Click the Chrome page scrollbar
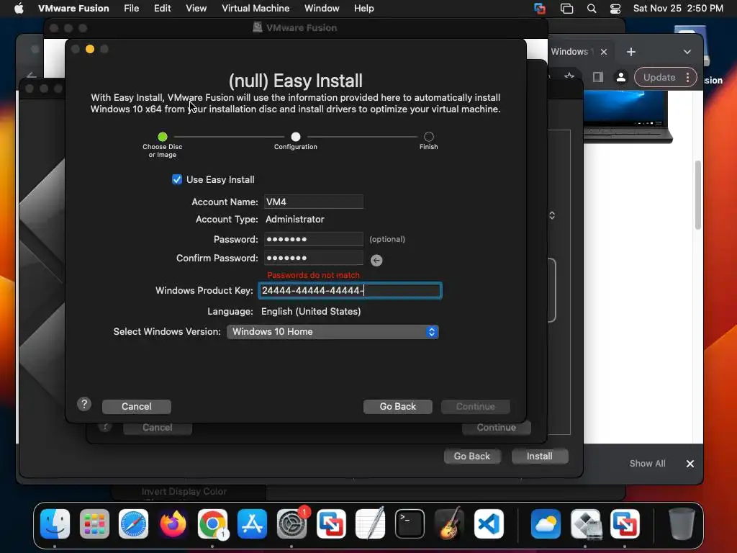 pyautogui.click(x=698, y=195)
